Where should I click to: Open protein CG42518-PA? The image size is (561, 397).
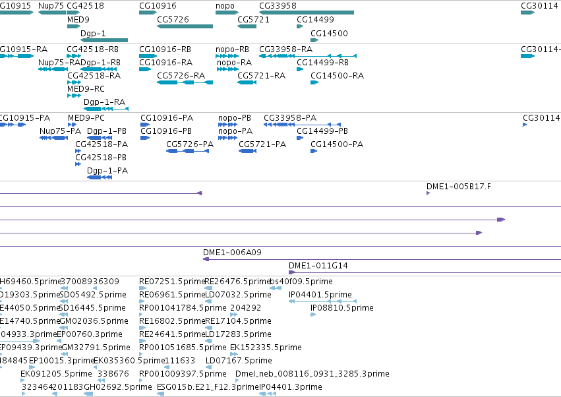click(x=102, y=144)
